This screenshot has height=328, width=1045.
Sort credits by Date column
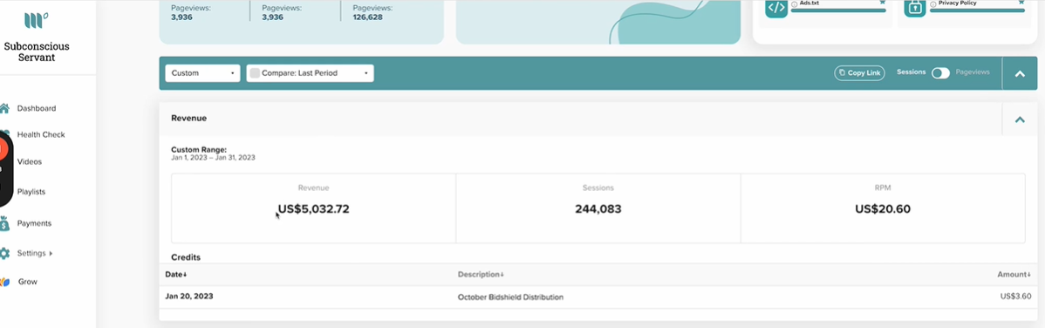176,274
